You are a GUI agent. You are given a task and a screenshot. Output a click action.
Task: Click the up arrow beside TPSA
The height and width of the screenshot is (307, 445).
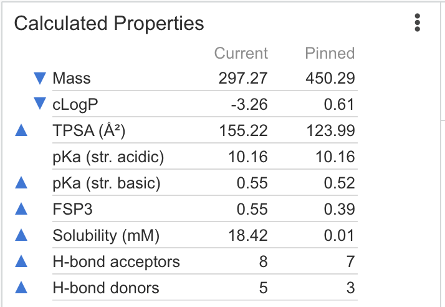pos(21,131)
